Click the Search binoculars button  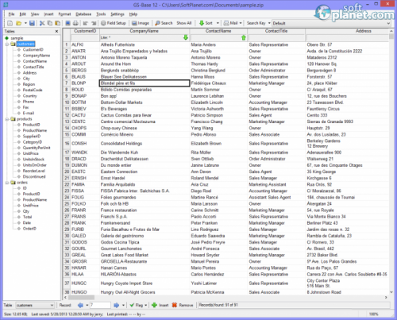tap(164, 23)
